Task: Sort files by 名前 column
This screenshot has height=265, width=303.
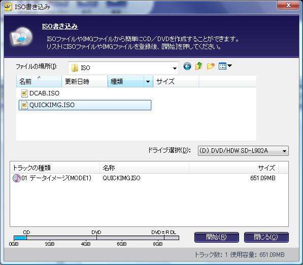Action: [x=39, y=82]
